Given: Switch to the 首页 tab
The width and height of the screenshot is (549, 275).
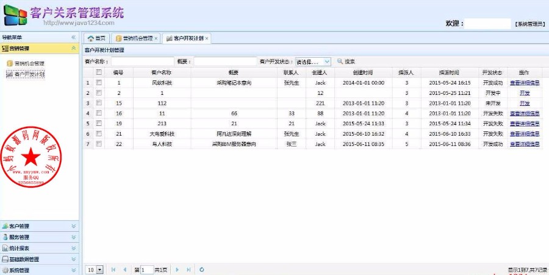Looking at the screenshot, I should (96, 38).
